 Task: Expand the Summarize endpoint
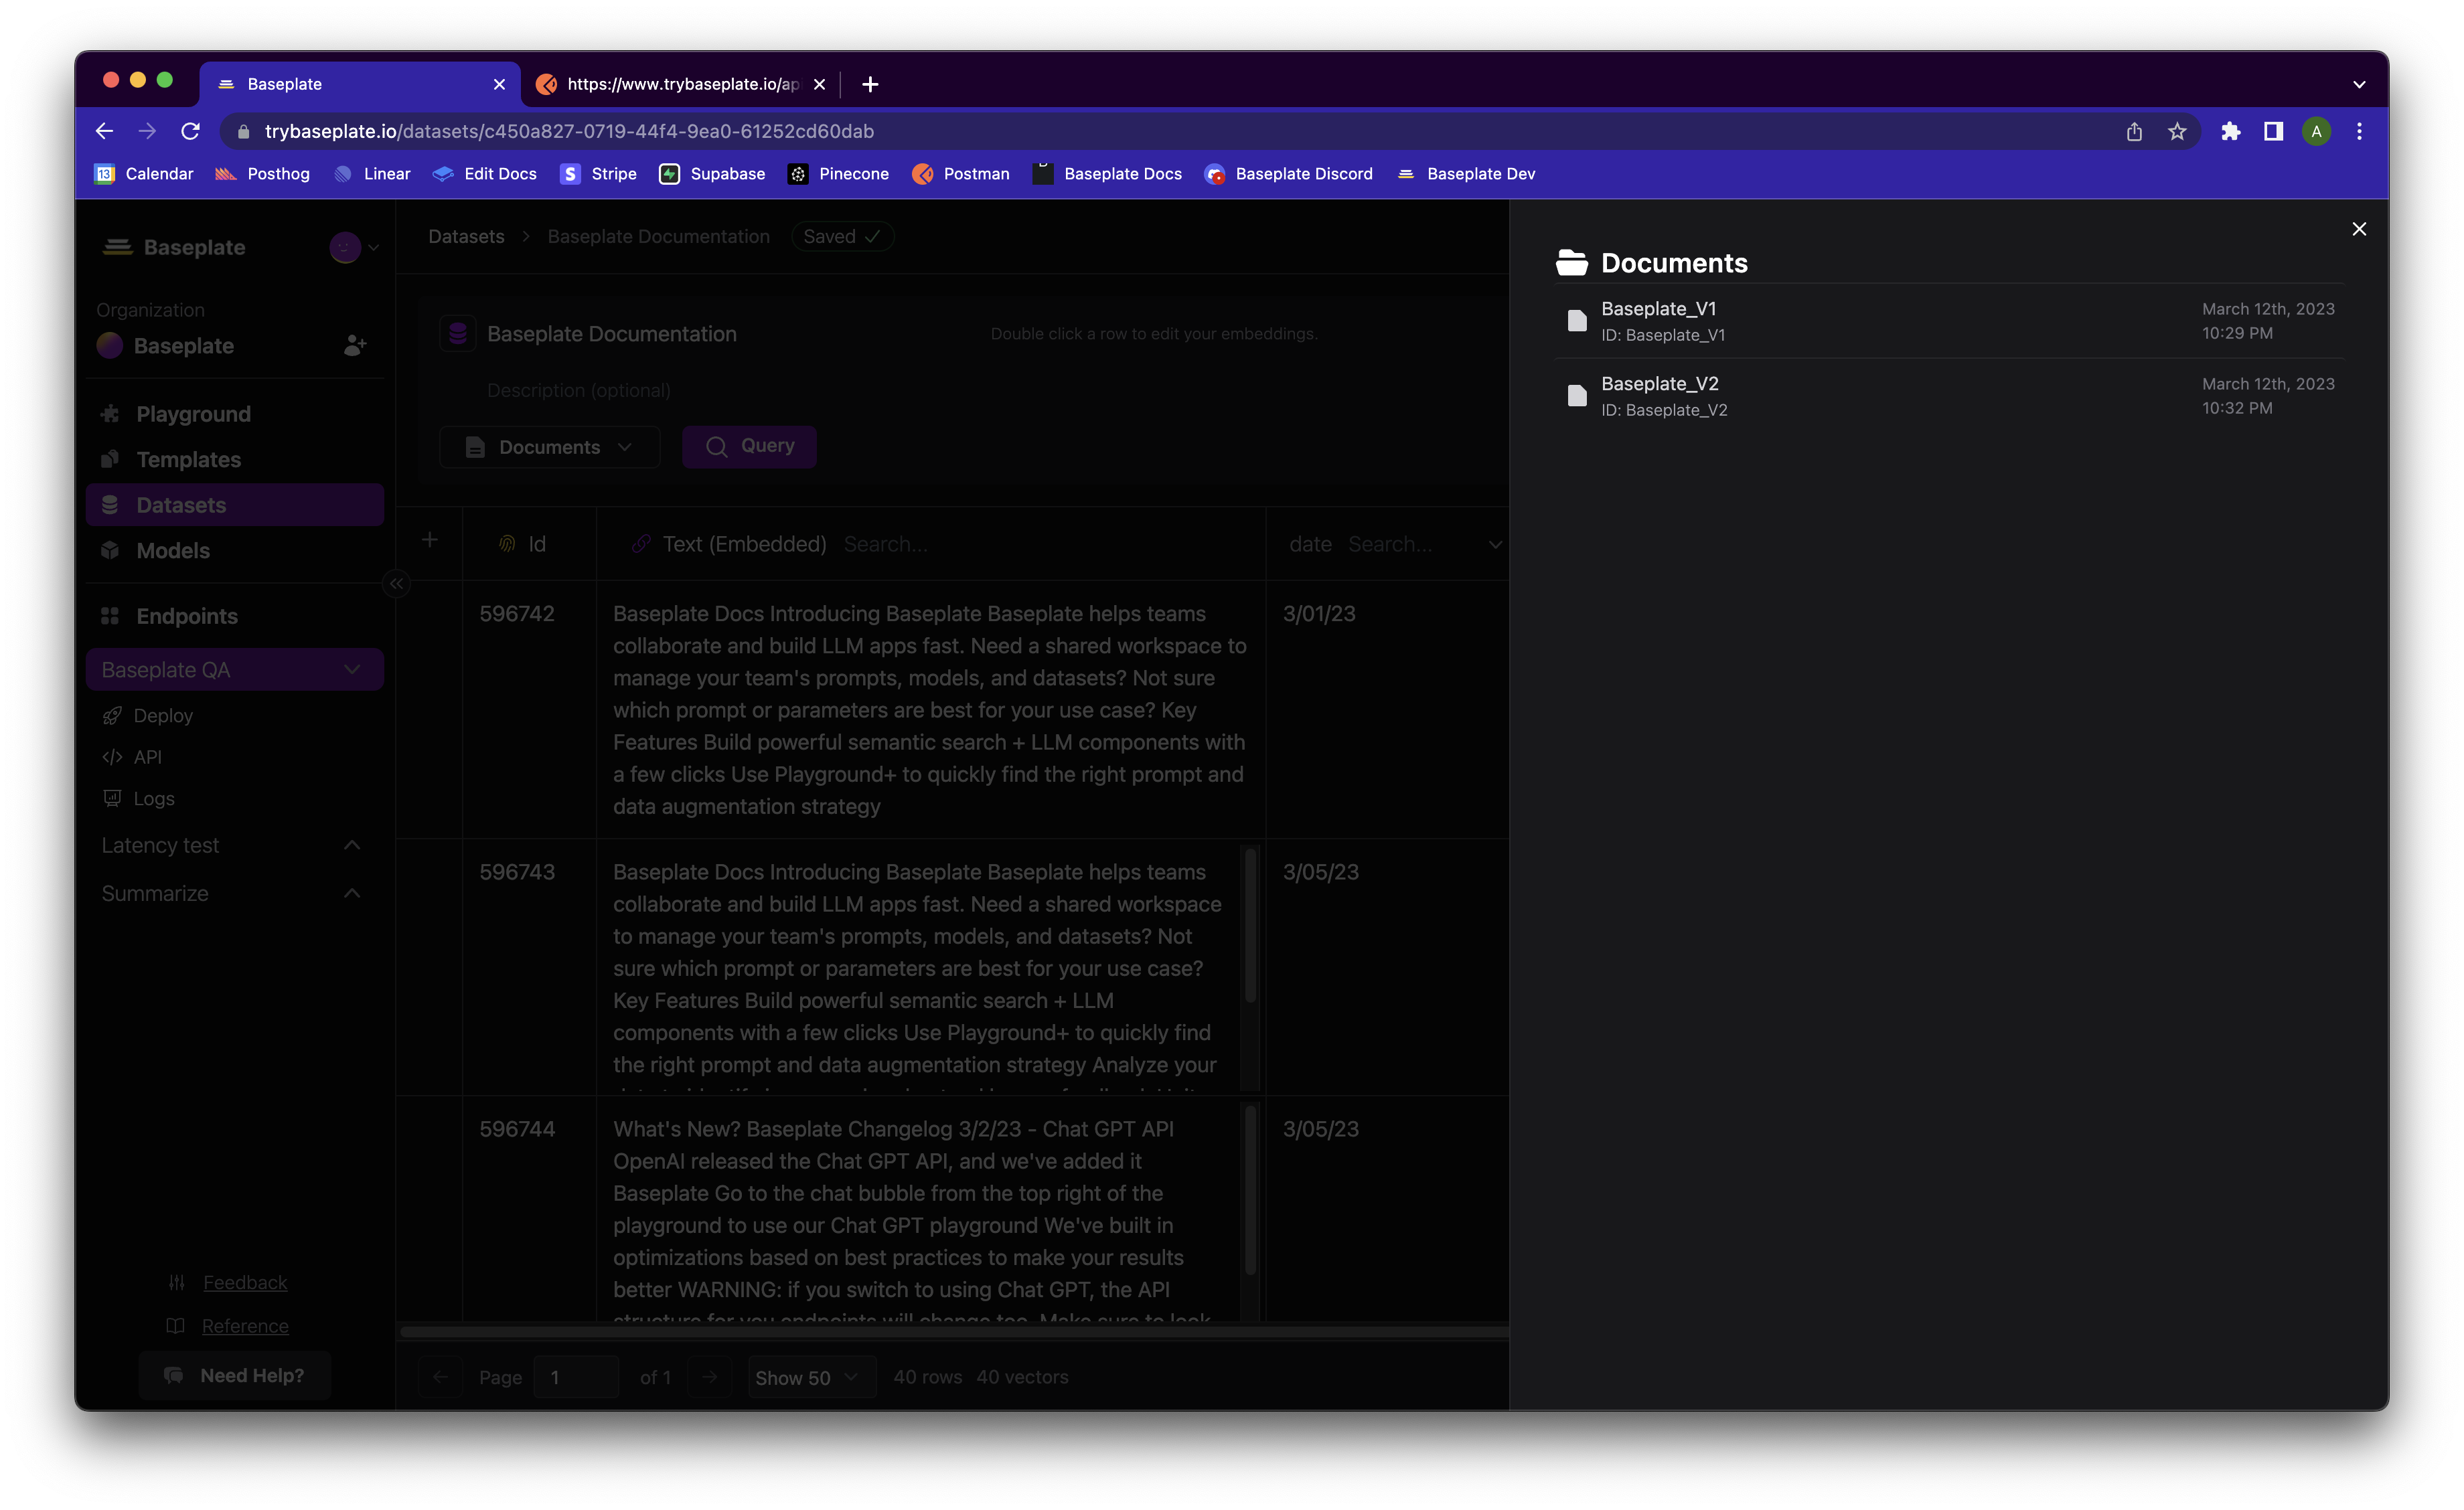click(351, 894)
